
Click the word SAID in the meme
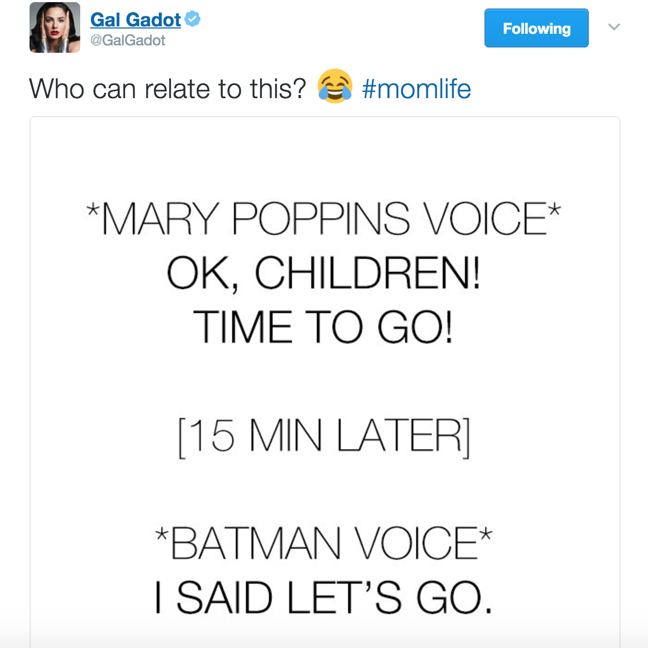224,597
